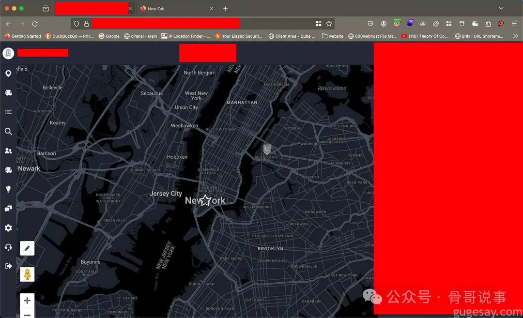This screenshot has width=523, height=318.
Task: Open the Client Area - Cube bookmark
Action: tap(292, 36)
